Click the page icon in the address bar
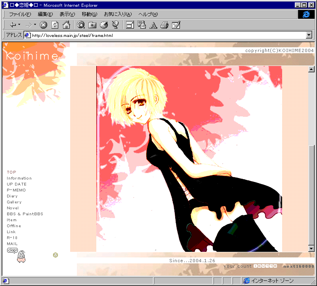Image resolution: width=317 pixels, height=286 pixels. [x=27, y=35]
